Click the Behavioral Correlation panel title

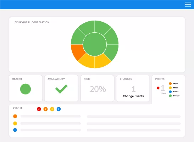(x=32, y=22)
